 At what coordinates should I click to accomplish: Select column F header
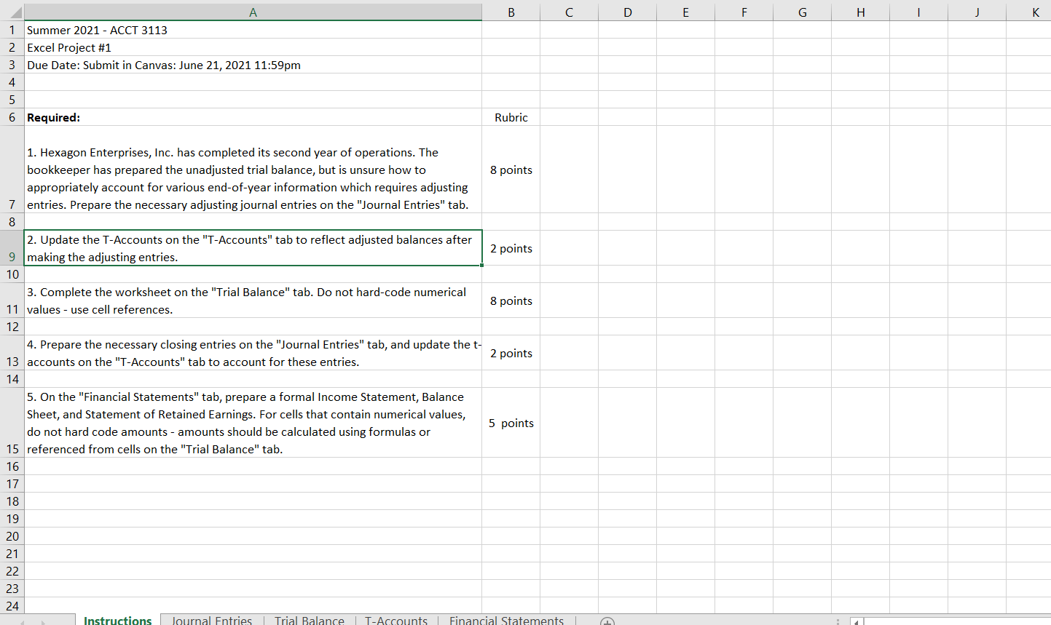[744, 12]
